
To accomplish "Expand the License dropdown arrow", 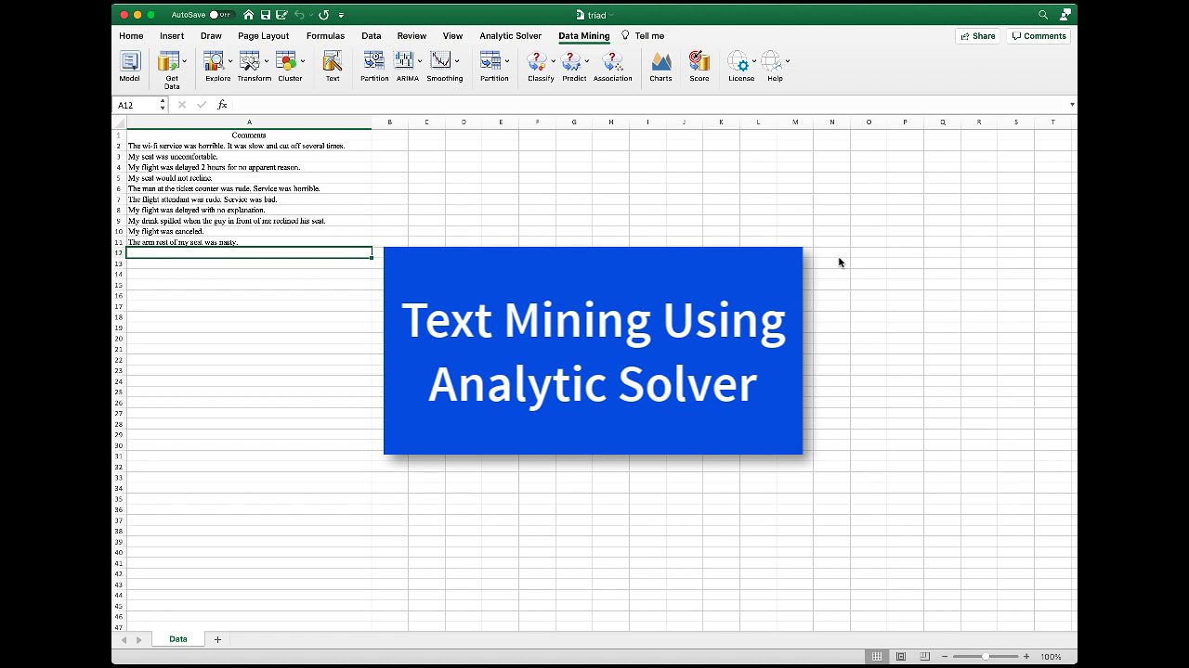I will [754, 61].
